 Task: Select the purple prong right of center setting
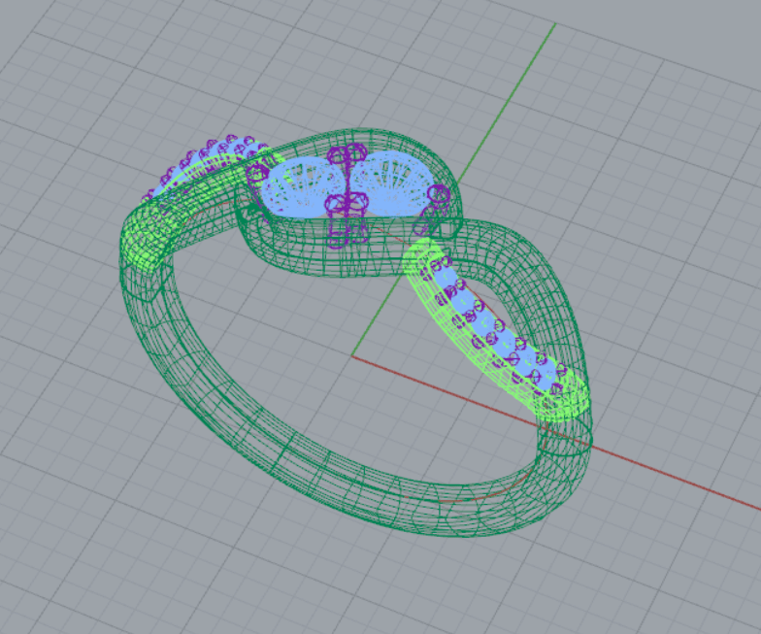point(439,198)
